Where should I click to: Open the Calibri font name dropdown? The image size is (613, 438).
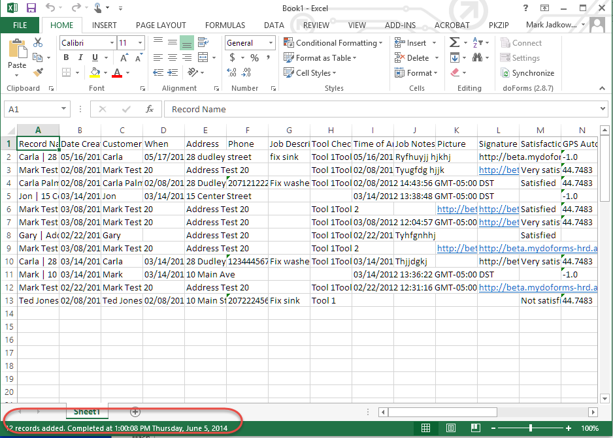pos(112,43)
